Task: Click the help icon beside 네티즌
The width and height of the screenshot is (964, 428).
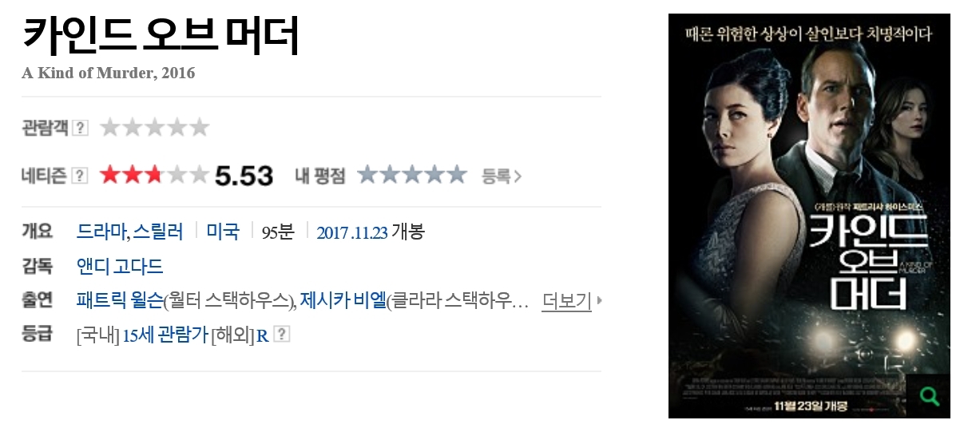Action: tap(80, 175)
